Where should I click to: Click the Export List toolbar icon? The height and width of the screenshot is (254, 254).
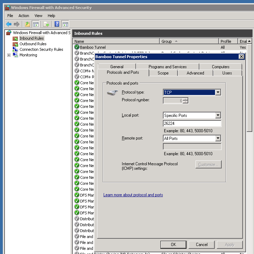coord(46,24)
